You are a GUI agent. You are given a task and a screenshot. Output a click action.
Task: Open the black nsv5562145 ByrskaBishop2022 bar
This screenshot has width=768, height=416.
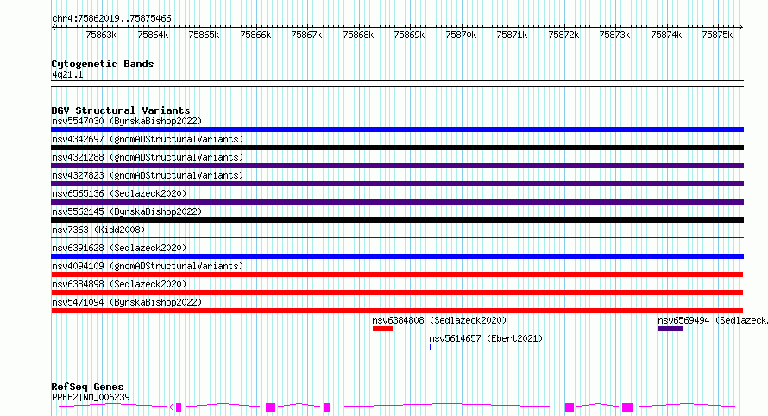(397, 220)
